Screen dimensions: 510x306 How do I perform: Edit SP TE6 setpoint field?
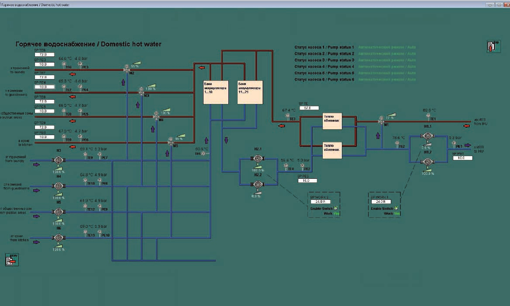[45, 55]
